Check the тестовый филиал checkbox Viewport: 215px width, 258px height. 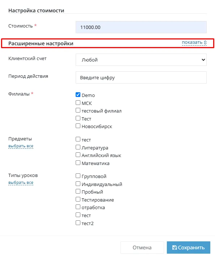pyautogui.click(x=78, y=110)
